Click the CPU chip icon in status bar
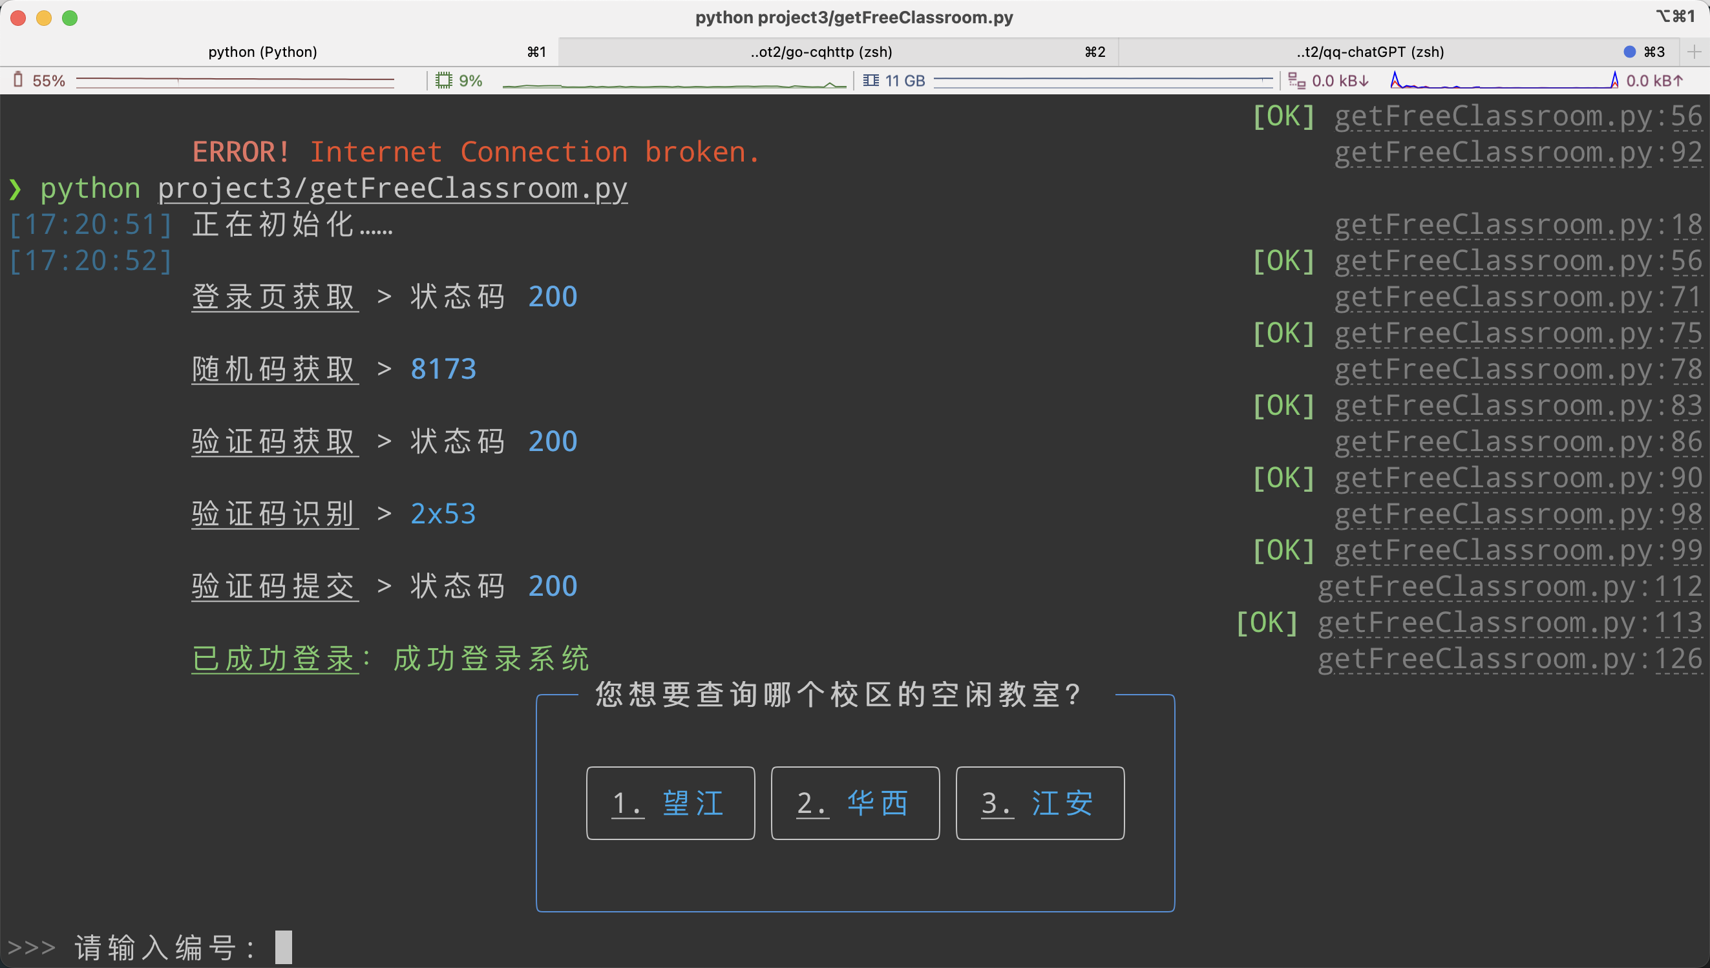This screenshot has height=968, width=1710. coord(443,80)
